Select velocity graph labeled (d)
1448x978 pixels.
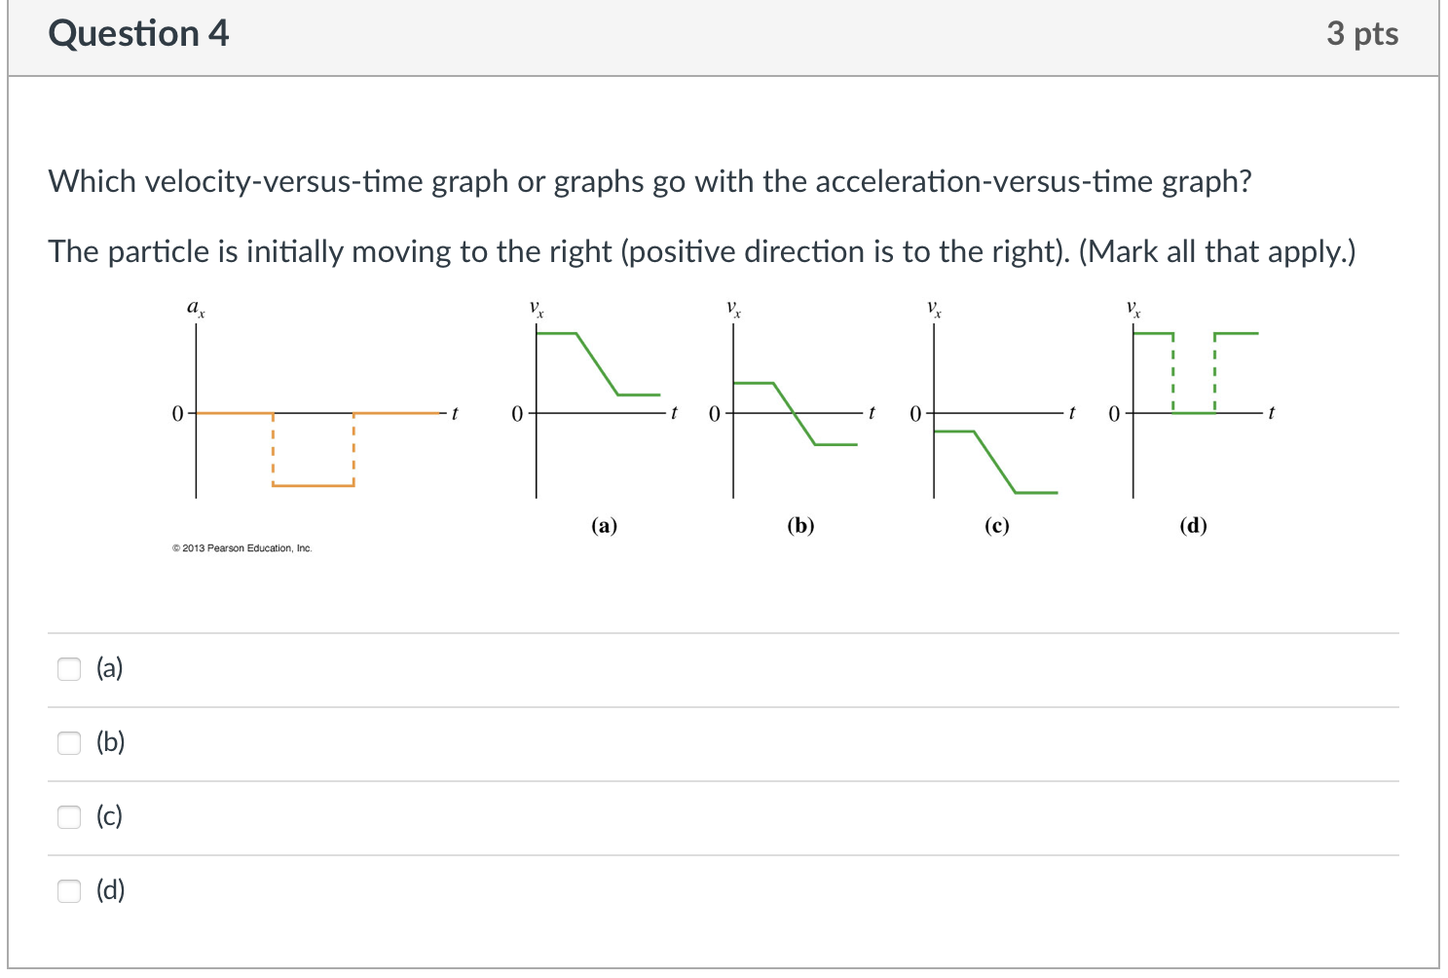pos(1193,390)
